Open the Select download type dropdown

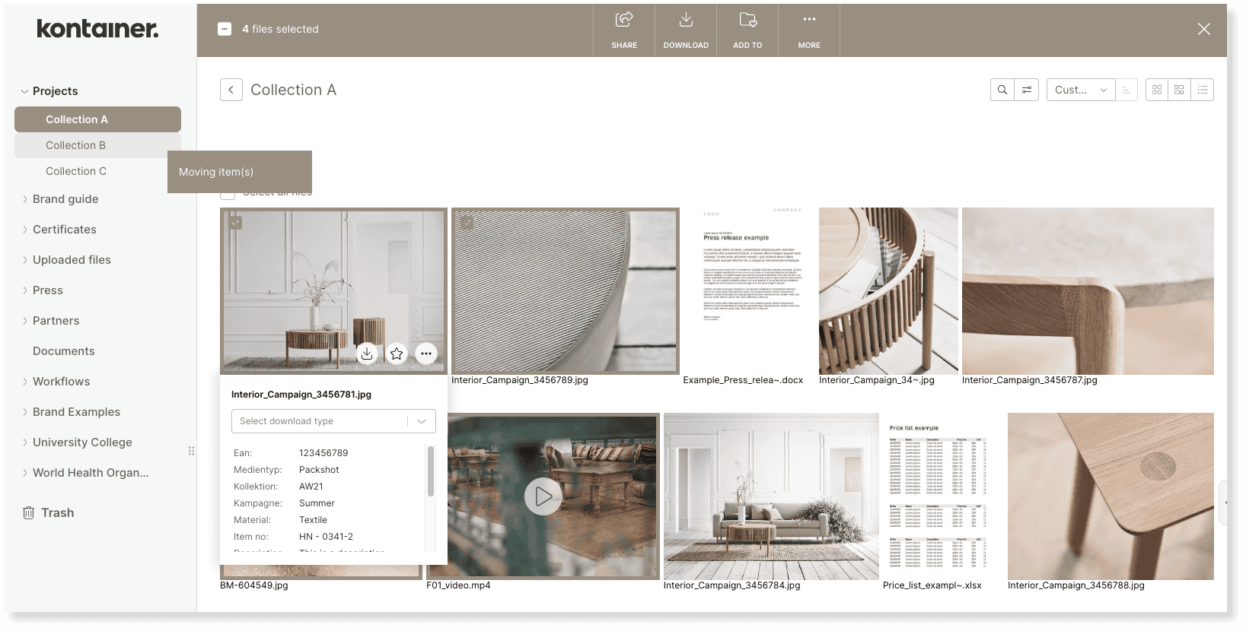coord(333,421)
